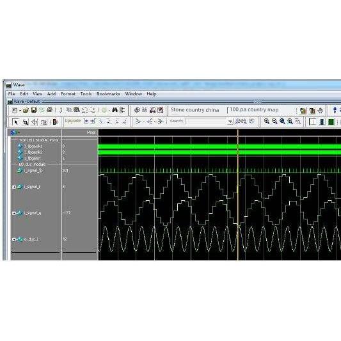
Task: Open the Bookmarks menu
Action: (x=108, y=94)
